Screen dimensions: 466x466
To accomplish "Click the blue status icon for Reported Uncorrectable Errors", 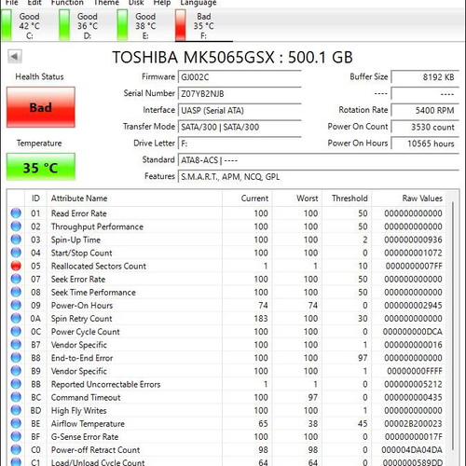I will pos(16,384).
